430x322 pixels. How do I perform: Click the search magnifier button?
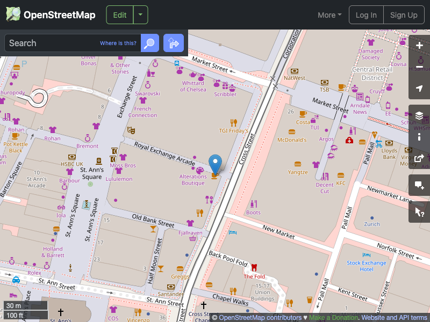point(149,43)
